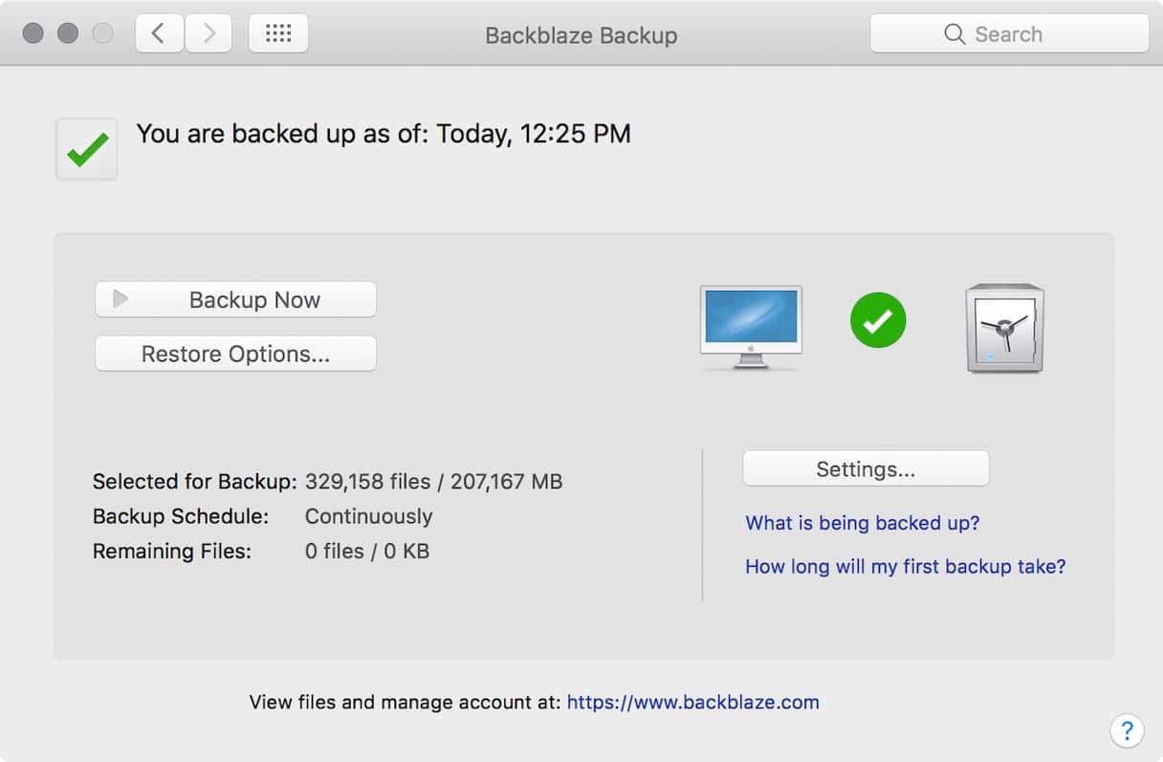The height and width of the screenshot is (762, 1163).
Task: Open the "What is being backed up?" link
Action: [x=862, y=523]
